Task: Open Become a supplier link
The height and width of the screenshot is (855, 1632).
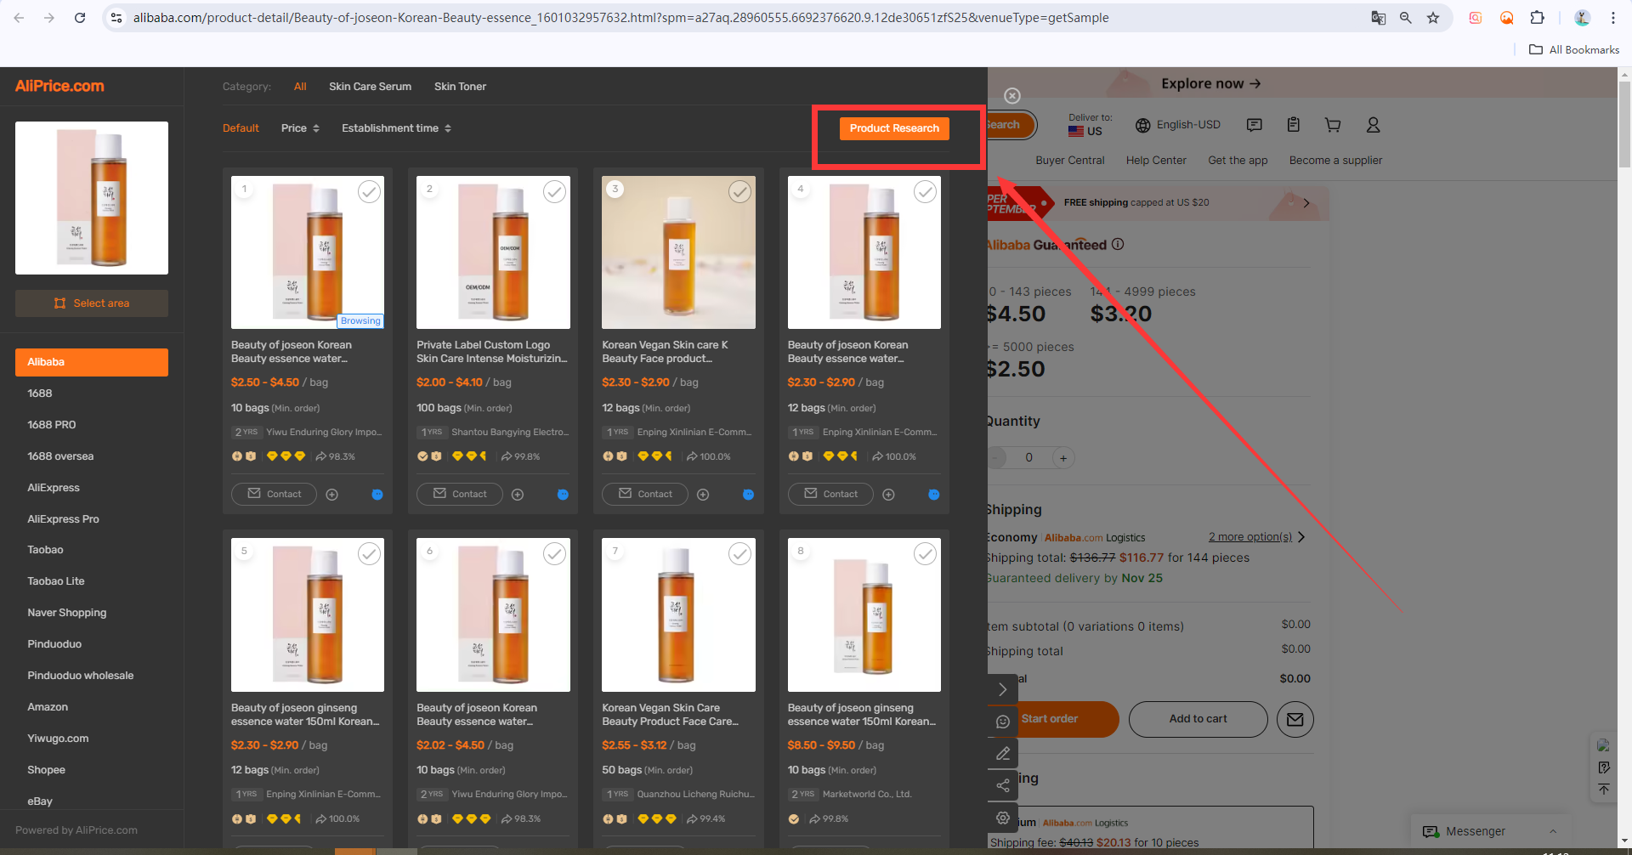Action: coord(1335,161)
